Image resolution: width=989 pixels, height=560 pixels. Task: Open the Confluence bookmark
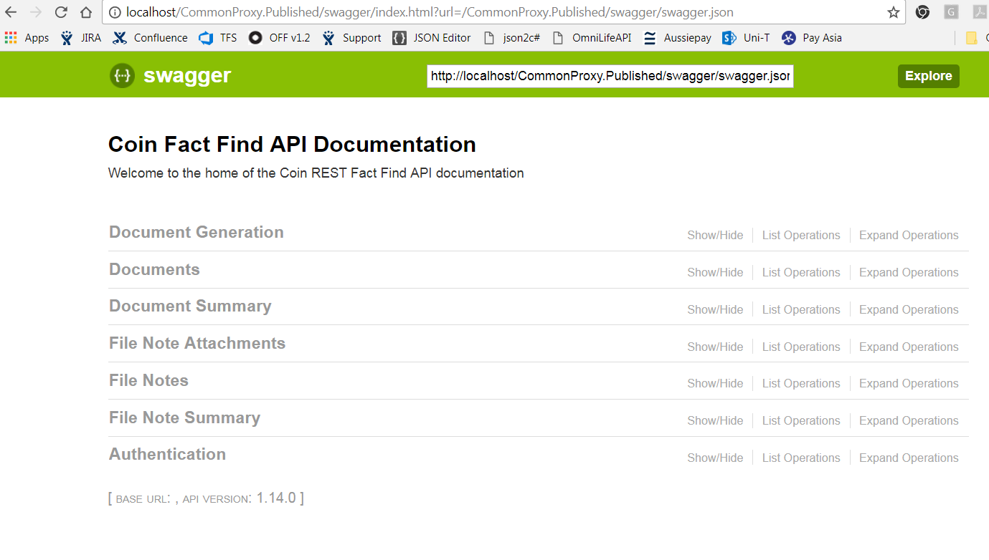coord(150,38)
